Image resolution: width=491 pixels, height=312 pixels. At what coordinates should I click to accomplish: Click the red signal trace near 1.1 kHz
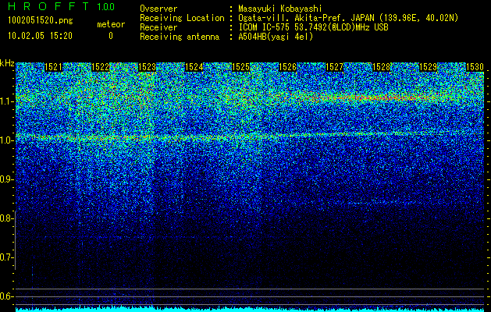click(375, 97)
